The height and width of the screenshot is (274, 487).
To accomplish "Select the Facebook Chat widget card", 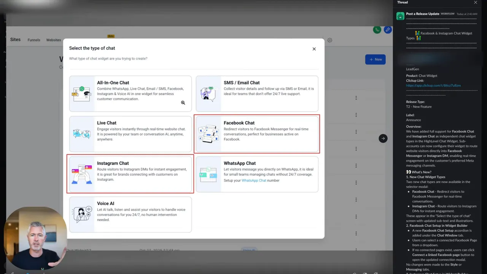I will click(257, 134).
